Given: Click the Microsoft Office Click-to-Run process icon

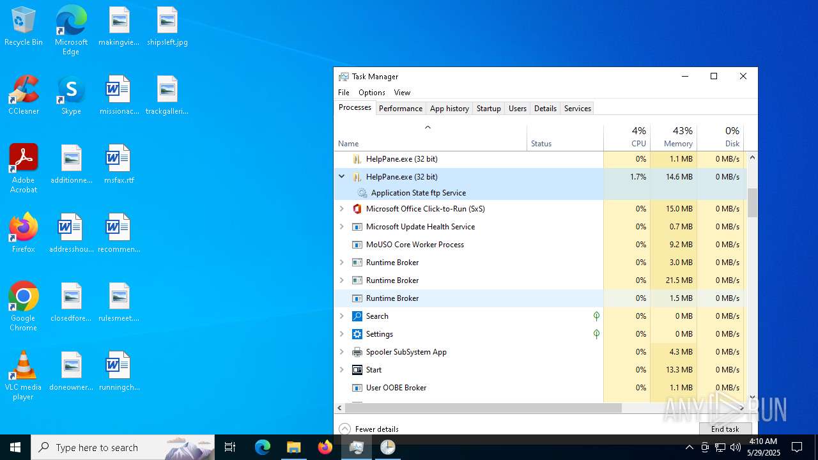Looking at the screenshot, I should click(357, 209).
